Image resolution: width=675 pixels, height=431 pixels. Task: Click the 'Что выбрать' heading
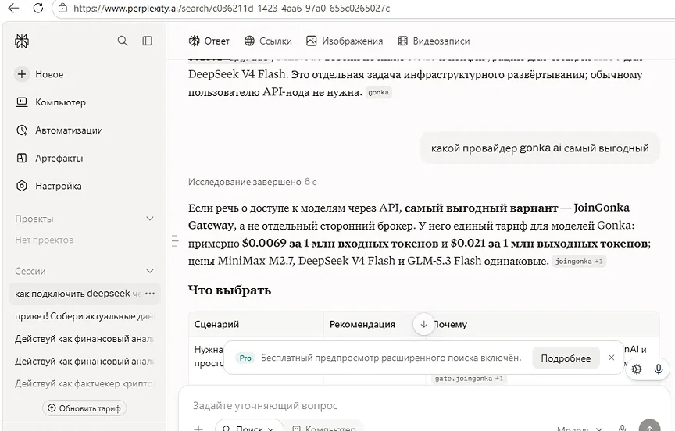pyautogui.click(x=230, y=290)
